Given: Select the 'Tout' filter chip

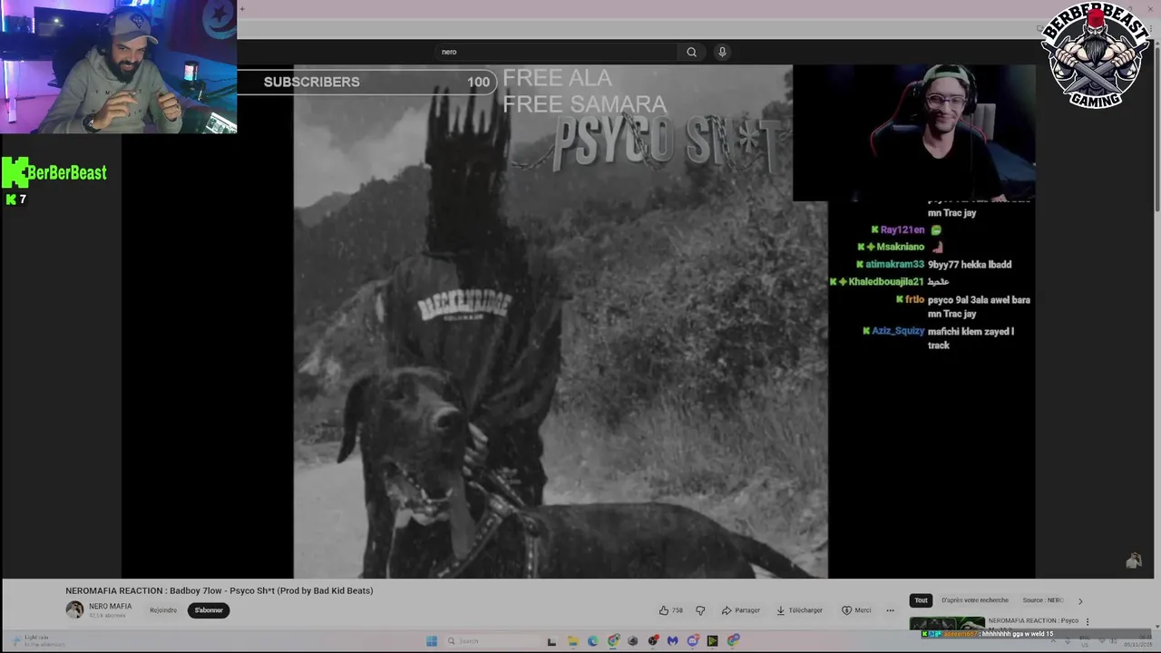Looking at the screenshot, I should click(x=921, y=600).
